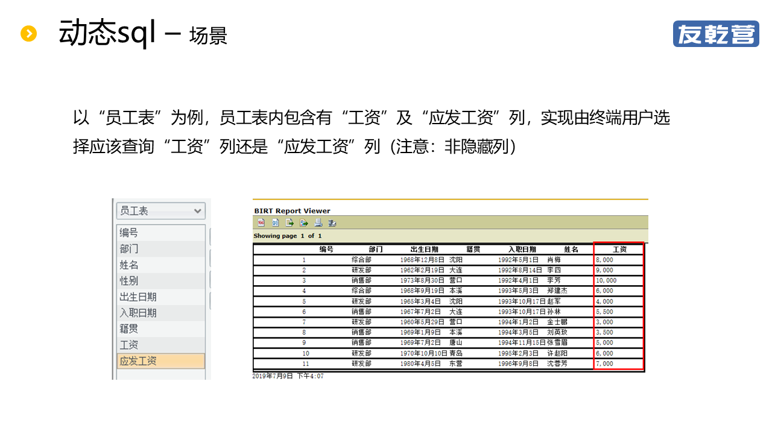Click the 工资 column header in report
Screen dimensions: 772x434
(x=619, y=249)
